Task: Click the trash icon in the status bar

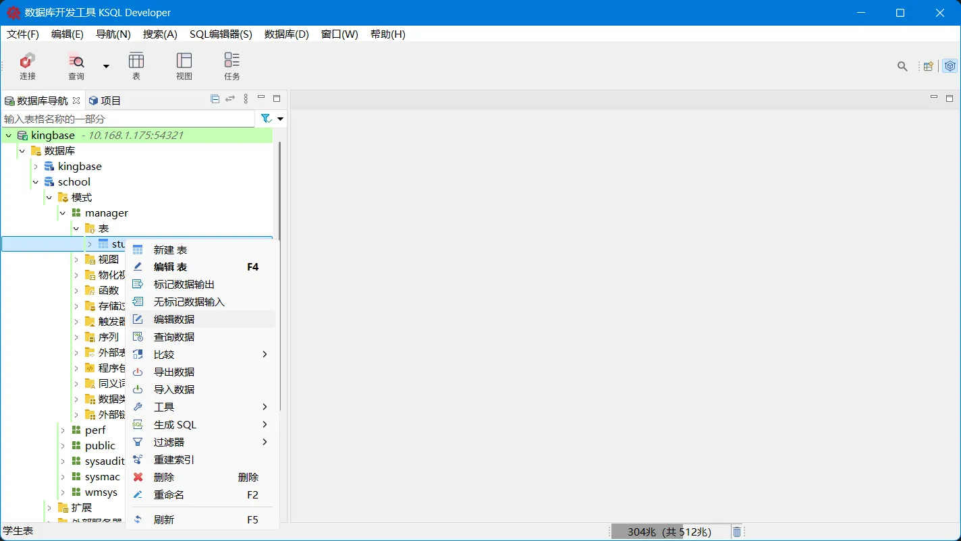Action: (x=736, y=532)
